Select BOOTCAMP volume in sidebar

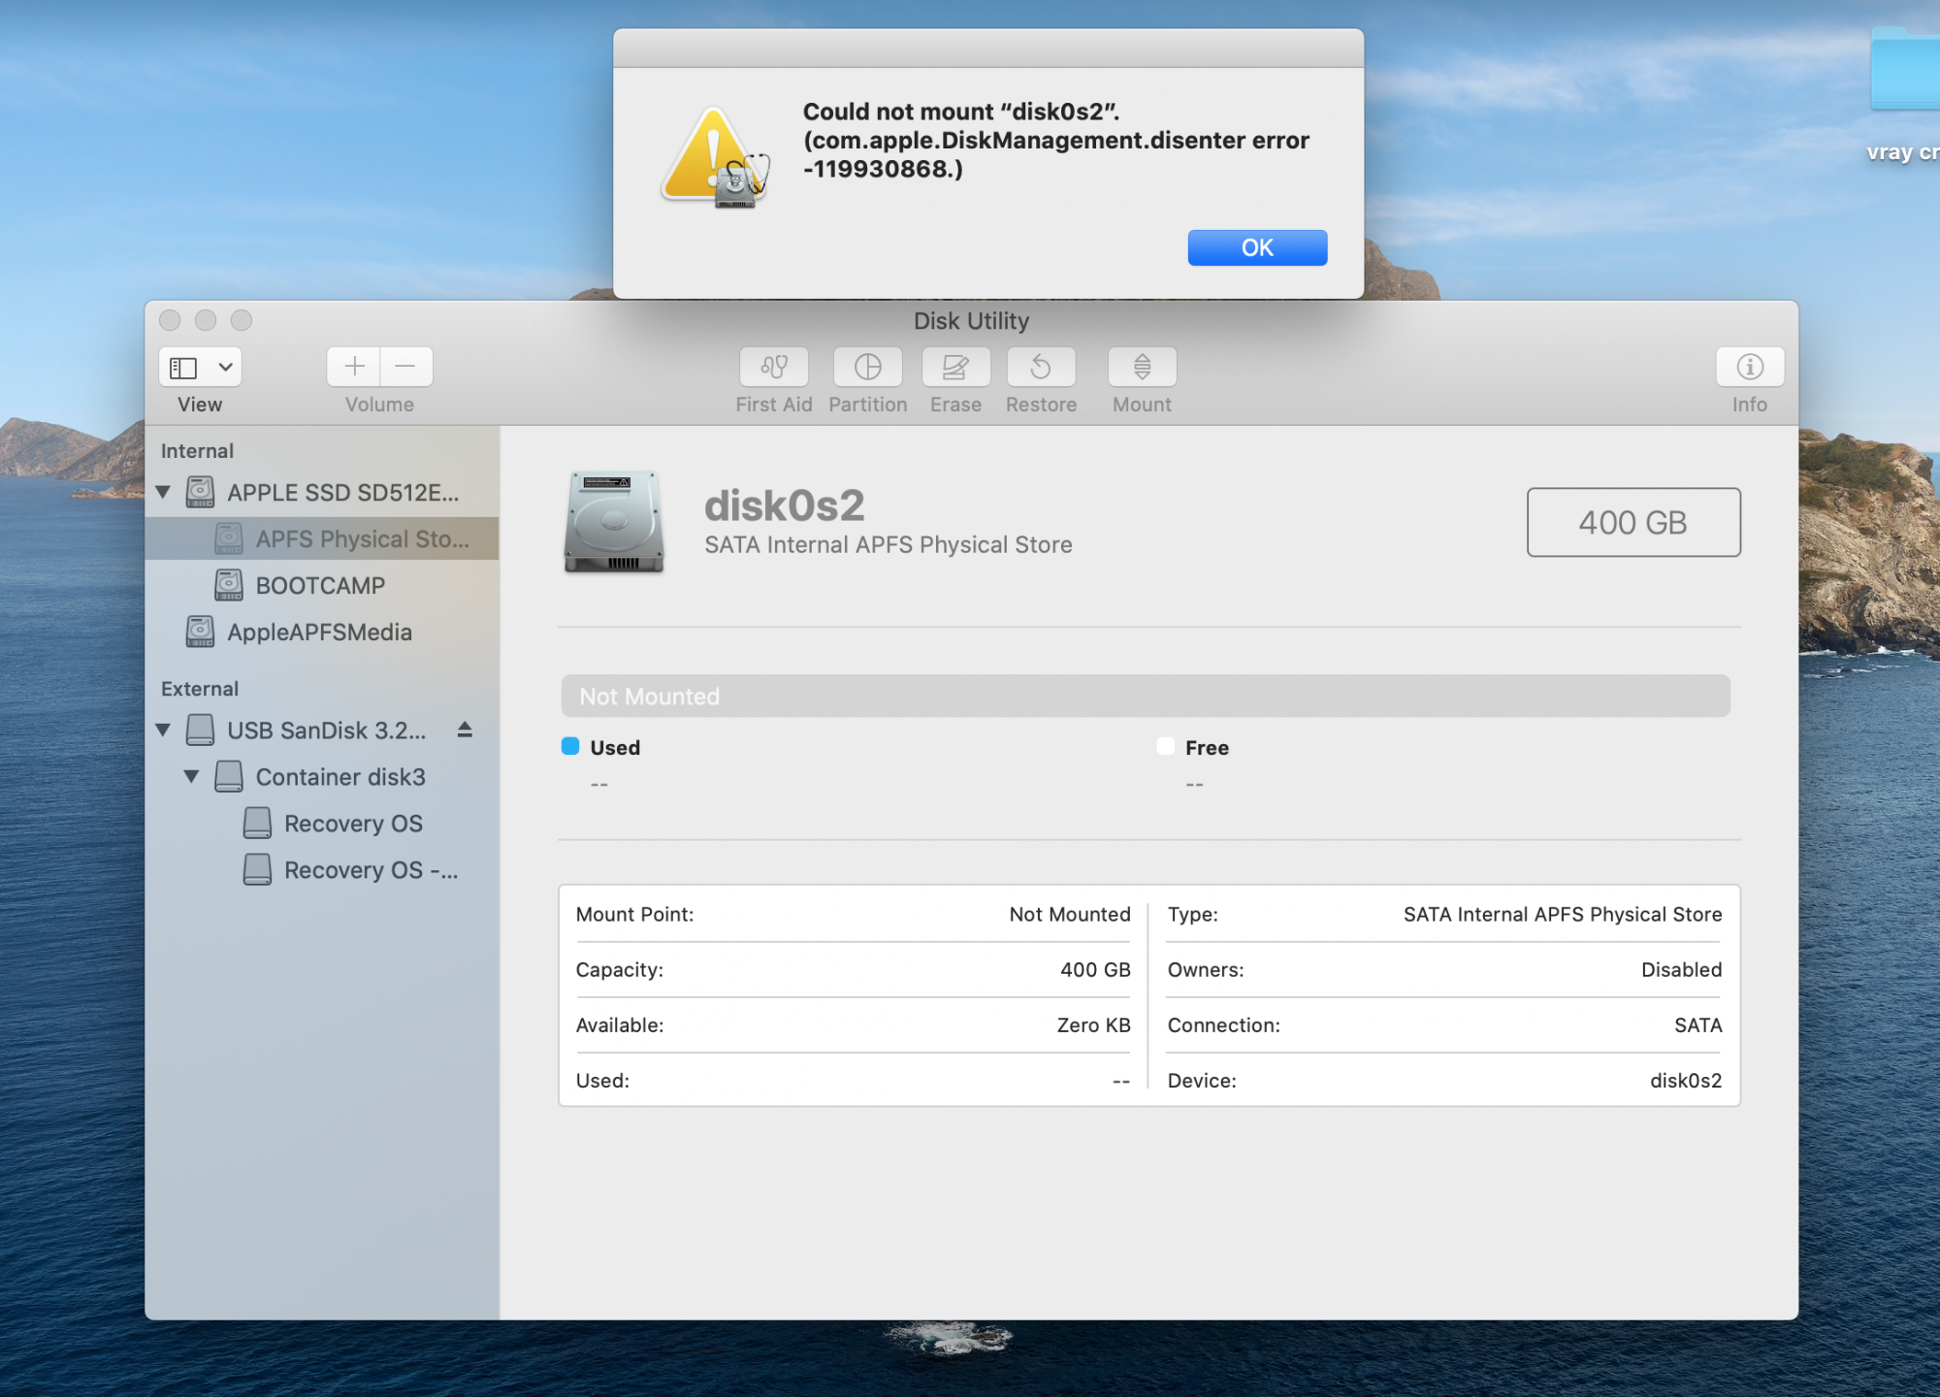tap(320, 586)
